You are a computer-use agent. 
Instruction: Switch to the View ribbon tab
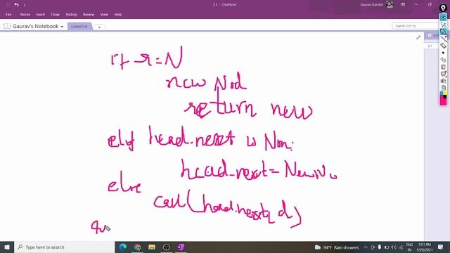104,14
